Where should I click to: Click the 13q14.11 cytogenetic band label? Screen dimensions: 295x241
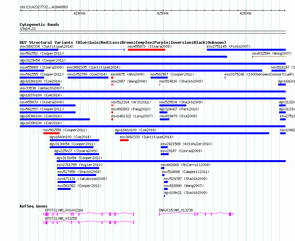pyautogui.click(x=28, y=29)
